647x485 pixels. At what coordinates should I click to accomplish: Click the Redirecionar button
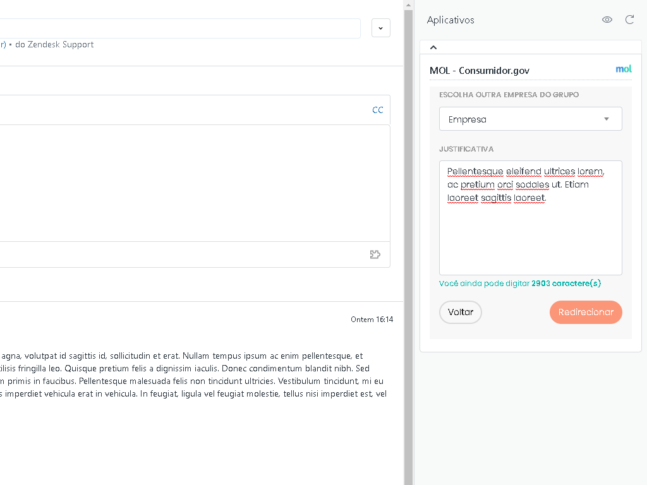[585, 312]
